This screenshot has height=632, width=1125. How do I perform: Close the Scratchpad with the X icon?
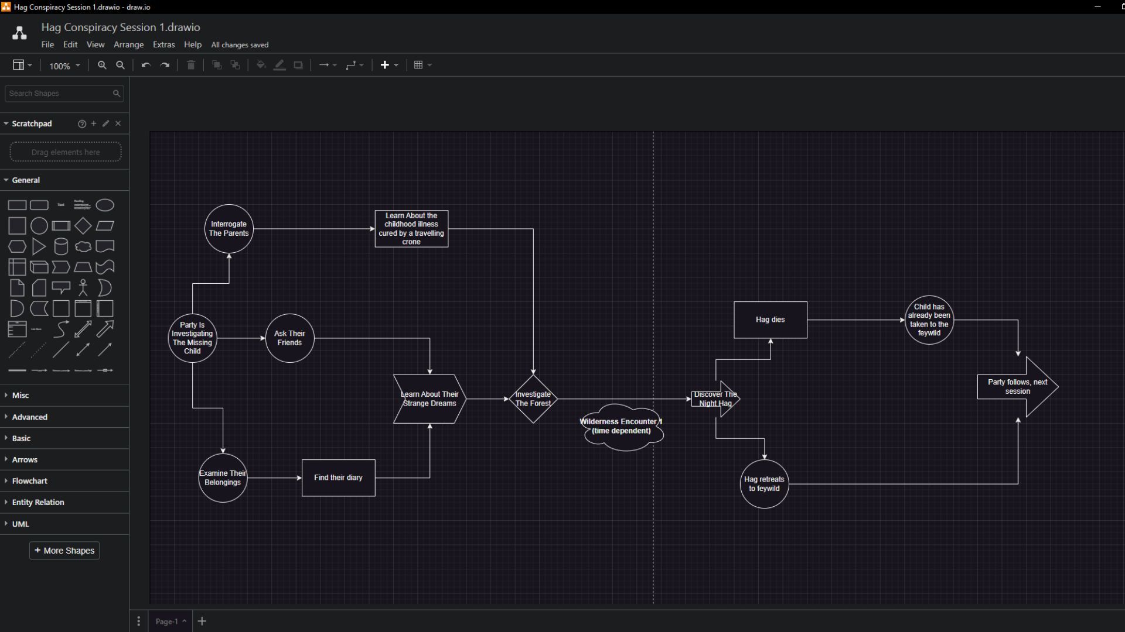tap(118, 123)
